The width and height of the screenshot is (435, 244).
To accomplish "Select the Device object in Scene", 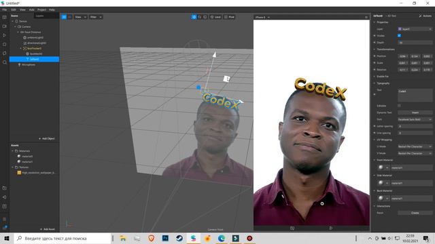I will 23,21.
